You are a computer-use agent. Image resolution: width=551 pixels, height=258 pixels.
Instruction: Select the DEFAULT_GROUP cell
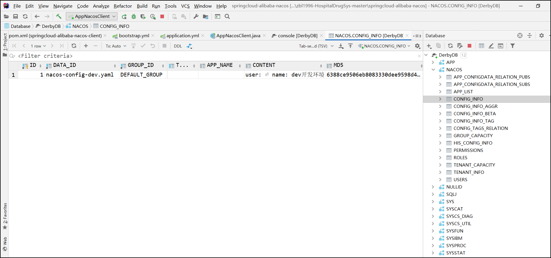coord(143,75)
